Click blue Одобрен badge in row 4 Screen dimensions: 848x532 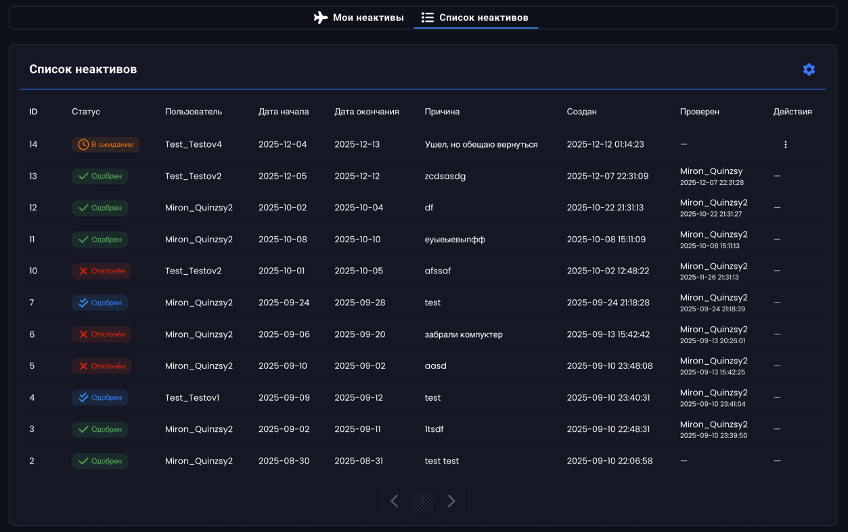coord(100,397)
